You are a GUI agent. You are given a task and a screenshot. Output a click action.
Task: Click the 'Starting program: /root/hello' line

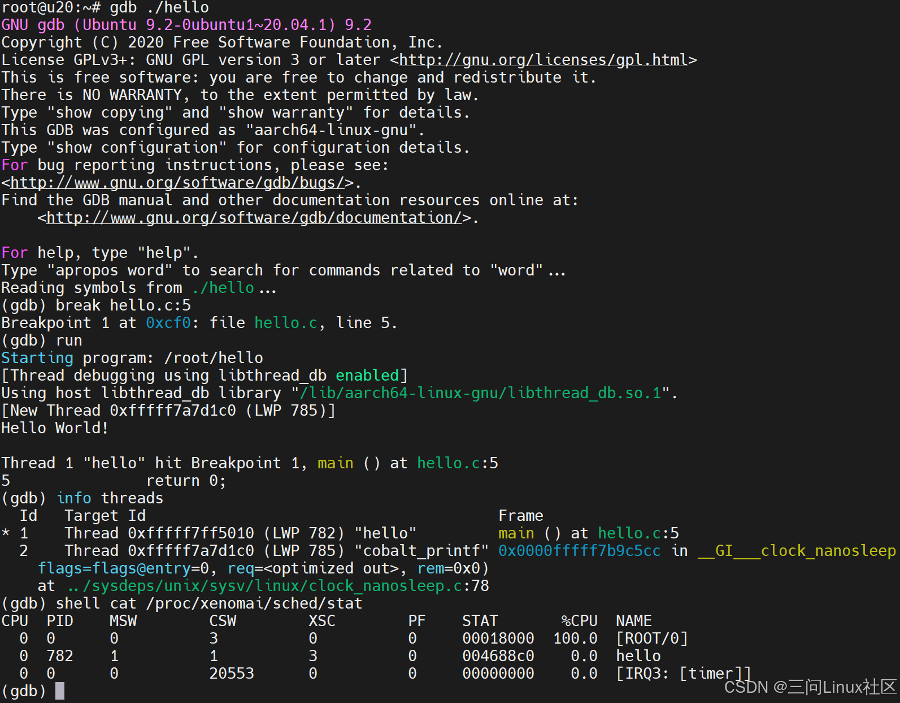pyautogui.click(x=132, y=358)
